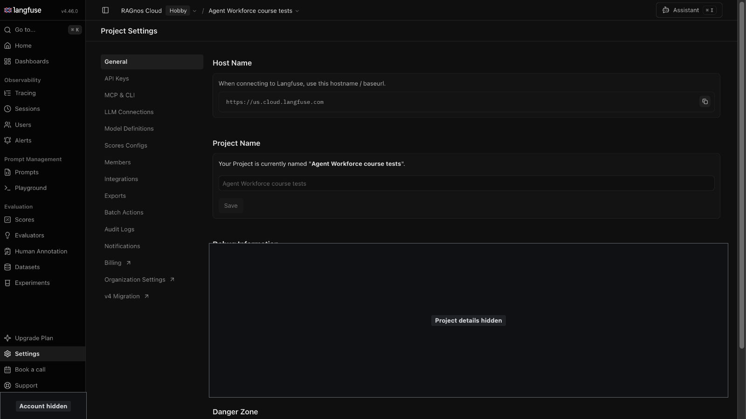
Task: Select Settings in the sidebar
Action: click(x=42, y=354)
